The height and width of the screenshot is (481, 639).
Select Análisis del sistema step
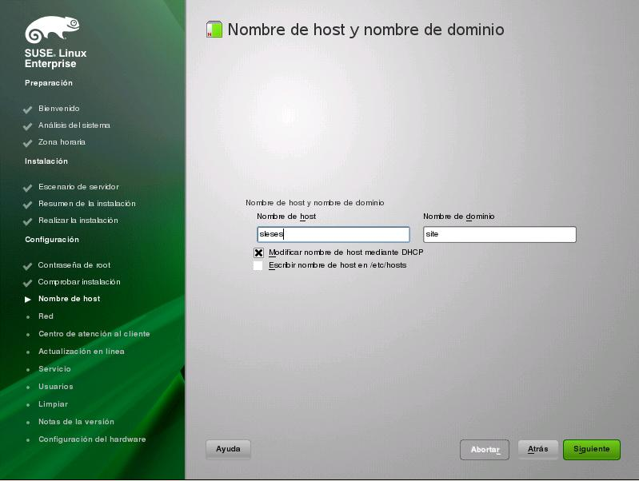pyautogui.click(x=74, y=125)
